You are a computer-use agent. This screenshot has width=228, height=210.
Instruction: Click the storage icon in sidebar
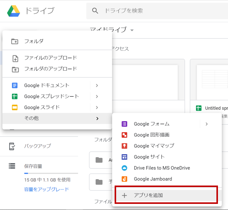click(x=12, y=166)
